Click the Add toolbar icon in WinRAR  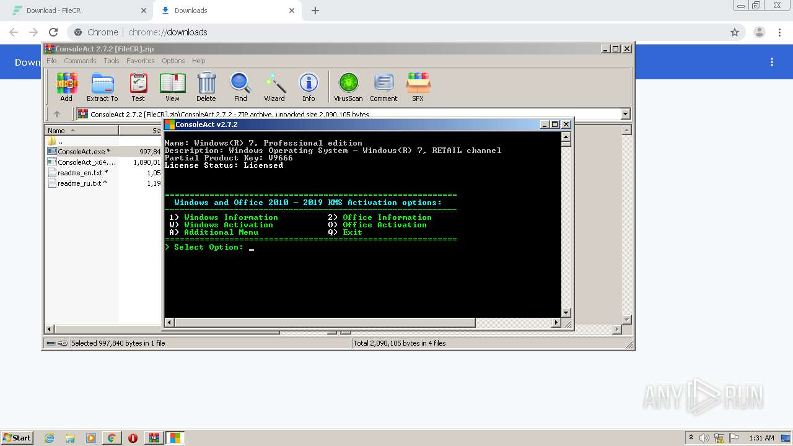tap(66, 87)
